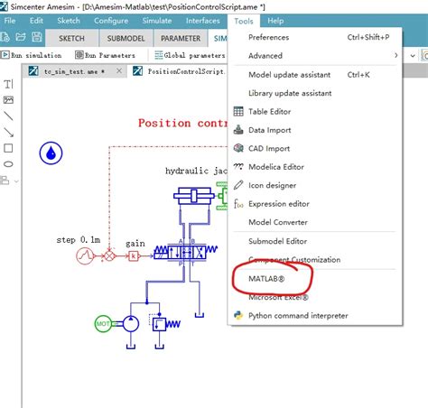This screenshot has width=428, height=408.
Task: Click the Global parameters button
Action: [190, 55]
